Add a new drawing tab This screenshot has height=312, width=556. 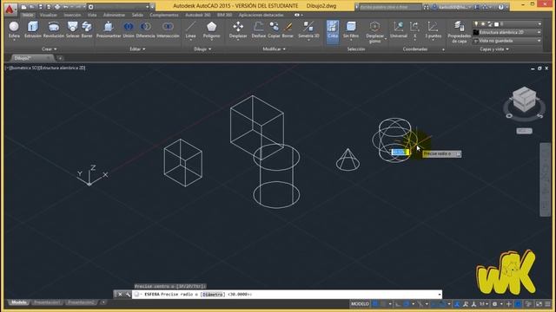(x=60, y=58)
